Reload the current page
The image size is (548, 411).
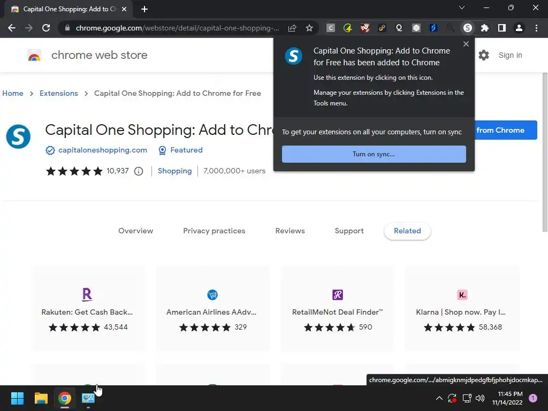46,28
